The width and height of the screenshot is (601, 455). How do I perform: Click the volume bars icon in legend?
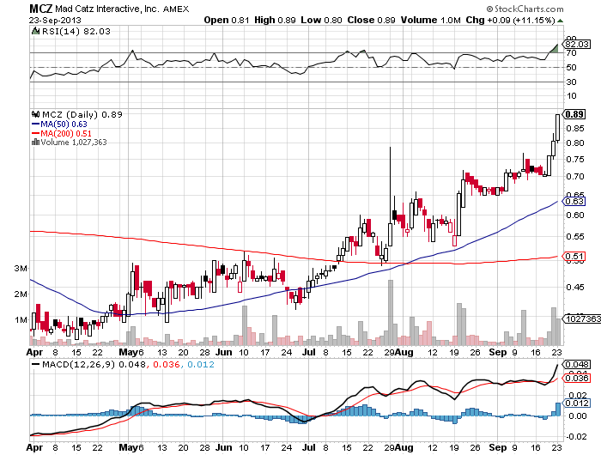pos(35,142)
